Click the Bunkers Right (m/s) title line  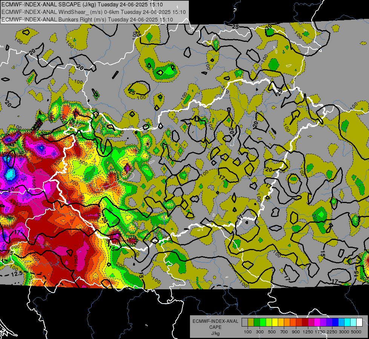[x=87, y=20]
